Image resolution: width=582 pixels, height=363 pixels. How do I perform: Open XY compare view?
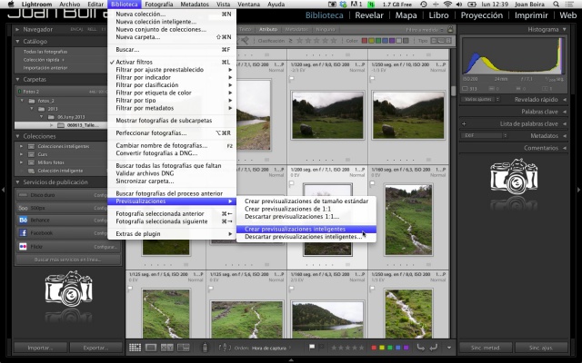[167, 348]
